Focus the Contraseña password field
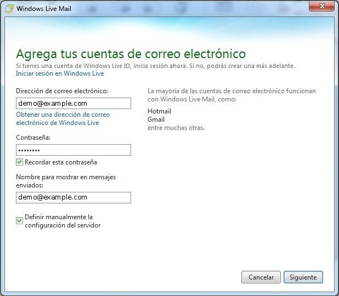This screenshot has width=339, height=296. [x=74, y=150]
